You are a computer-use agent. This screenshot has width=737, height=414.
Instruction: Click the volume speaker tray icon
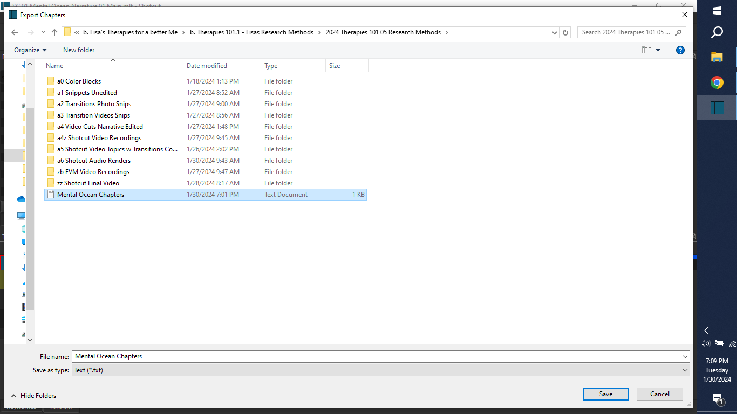[705, 343]
